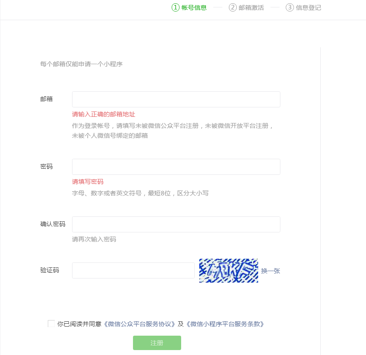
Task: Select the 验证码 captcha input field
Action: tap(133, 271)
